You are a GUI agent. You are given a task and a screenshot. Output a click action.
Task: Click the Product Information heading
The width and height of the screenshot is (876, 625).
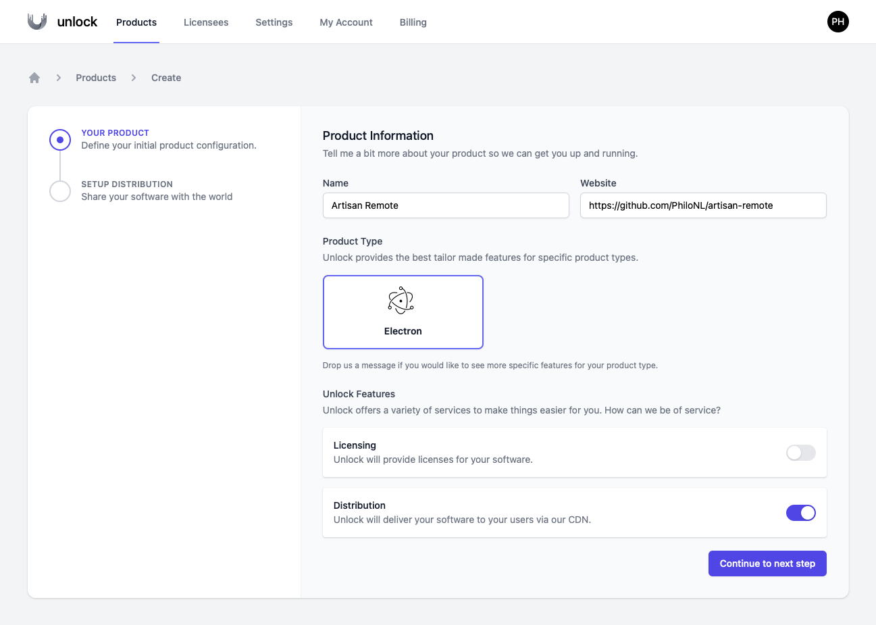click(x=378, y=136)
